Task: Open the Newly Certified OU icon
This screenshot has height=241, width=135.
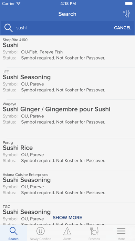Action: tap(41, 231)
